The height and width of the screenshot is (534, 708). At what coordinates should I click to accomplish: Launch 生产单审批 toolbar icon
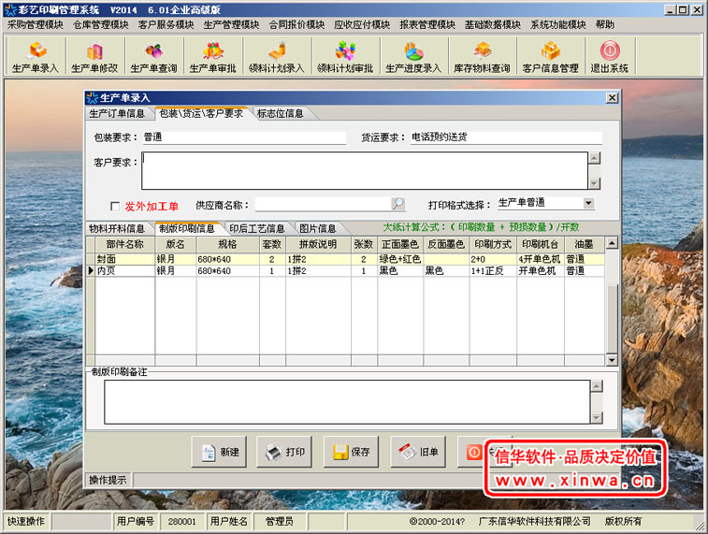[x=212, y=57]
